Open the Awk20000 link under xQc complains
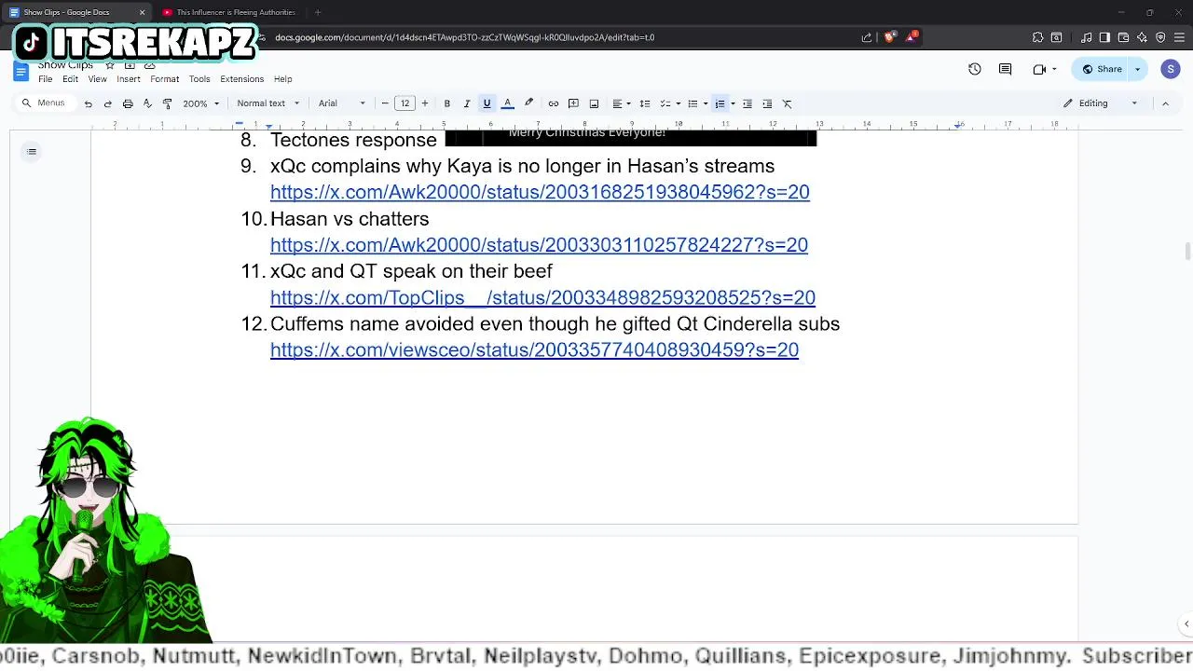The height and width of the screenshot is (671, 1193). 540,192
